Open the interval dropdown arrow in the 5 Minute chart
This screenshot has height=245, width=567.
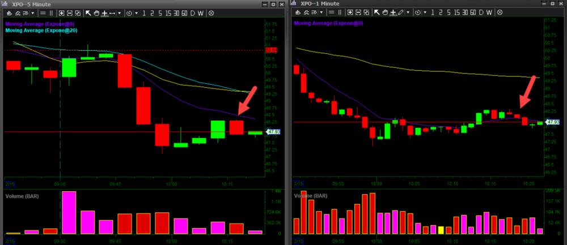pyautogui.click(x=136, y=12)
